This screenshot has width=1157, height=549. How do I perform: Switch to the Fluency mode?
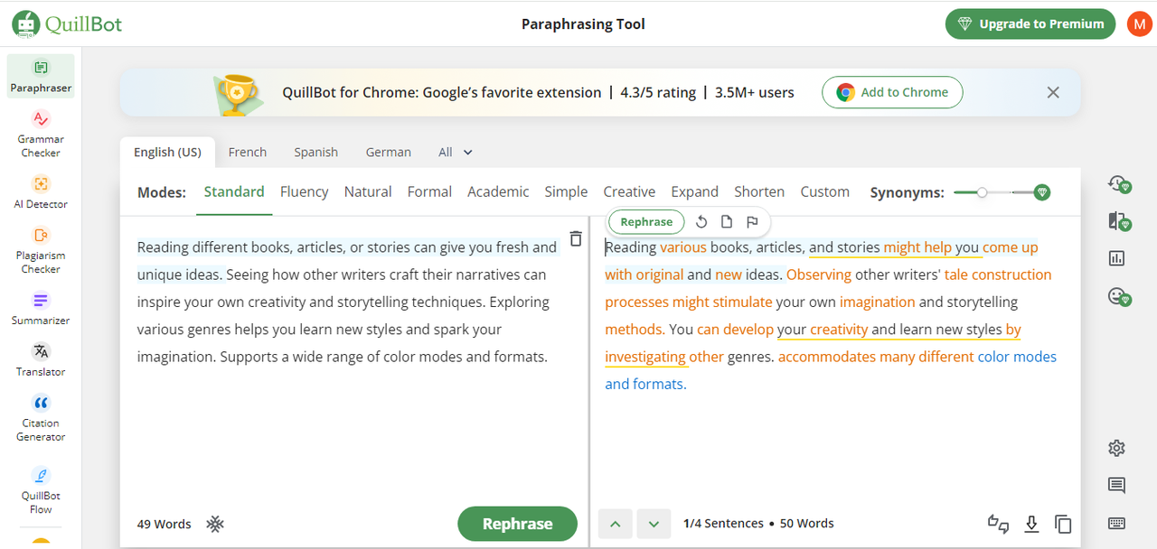pyautogui.click(x=304, y=191)
